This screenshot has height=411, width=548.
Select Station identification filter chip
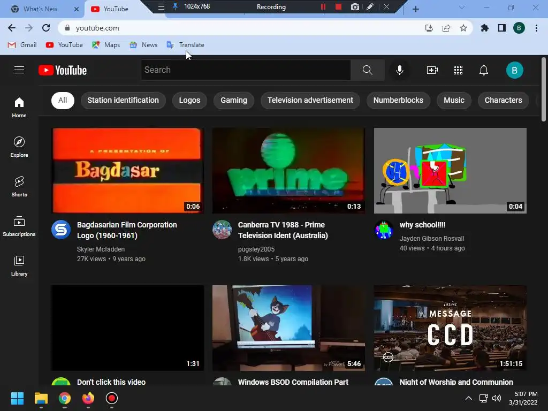tap(123, 100)
